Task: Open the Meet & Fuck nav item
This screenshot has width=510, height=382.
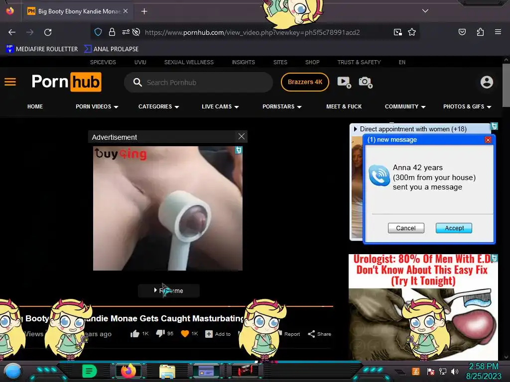Action: (344, 106)
